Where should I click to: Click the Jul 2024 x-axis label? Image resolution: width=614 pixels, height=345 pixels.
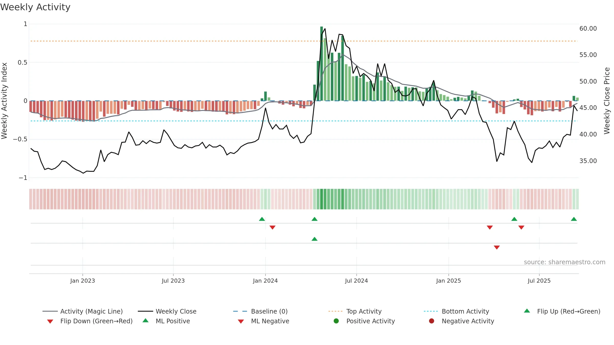[x=356, y=281]
